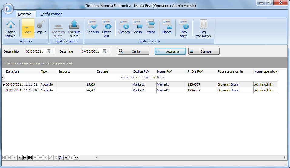Switch to the Generale ribbon tab
The width and height of the screenshot is (290, 168).
click(25, 14)
